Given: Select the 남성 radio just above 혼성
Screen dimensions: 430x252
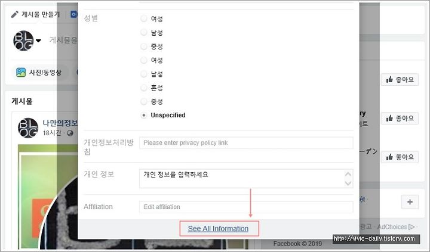Looking at the screenshot, I should 144,74.
